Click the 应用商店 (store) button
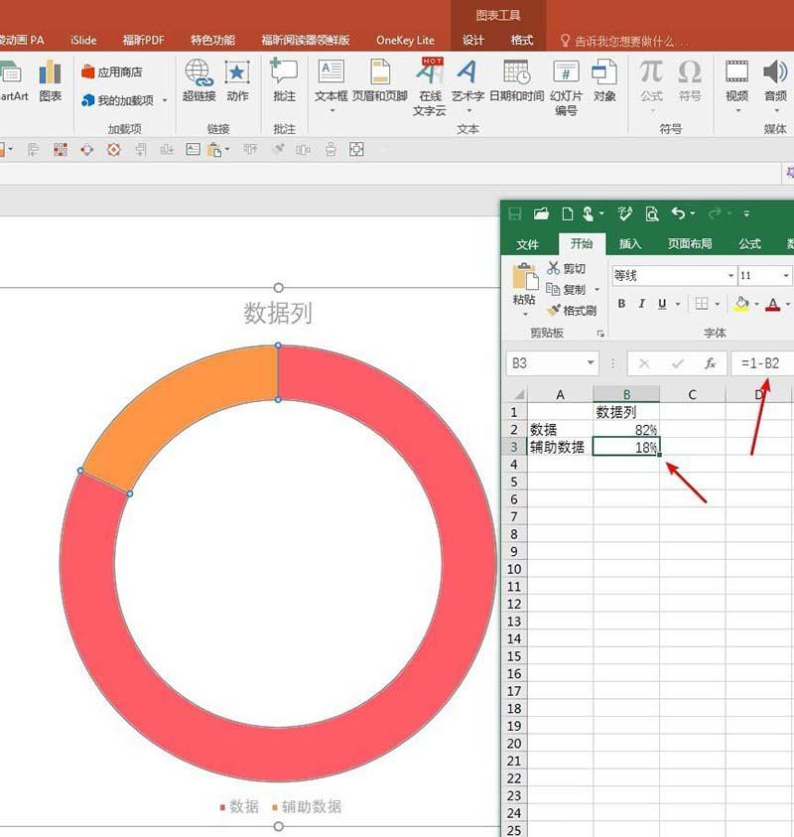Viewport: 794px width, 837px height. 112,72
